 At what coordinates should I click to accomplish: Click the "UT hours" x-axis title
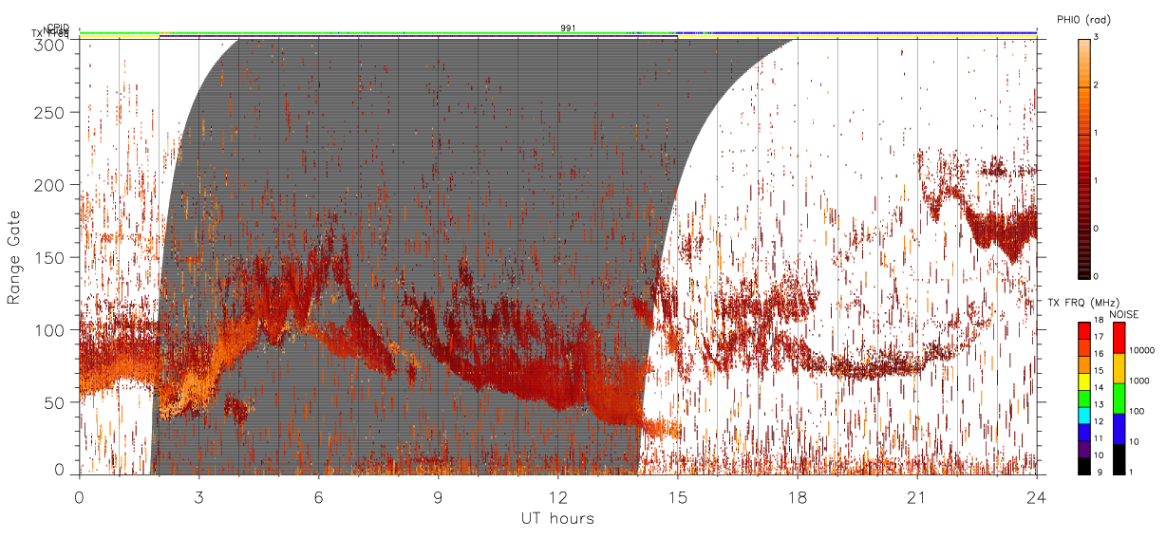(x=557, y=518)
